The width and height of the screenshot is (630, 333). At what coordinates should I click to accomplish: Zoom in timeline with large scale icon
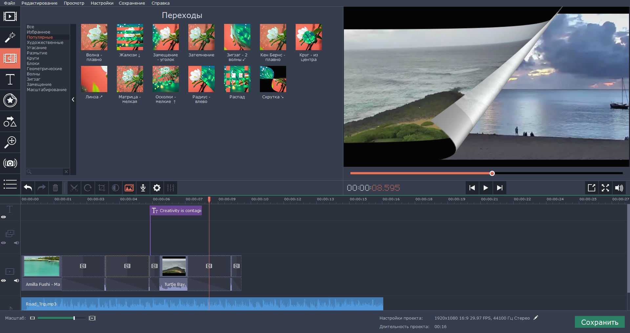(92, 318)
